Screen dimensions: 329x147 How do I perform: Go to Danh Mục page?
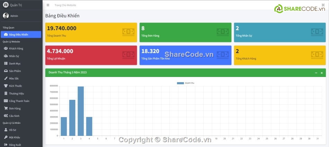pyautogui.click(x=21, y=63)
